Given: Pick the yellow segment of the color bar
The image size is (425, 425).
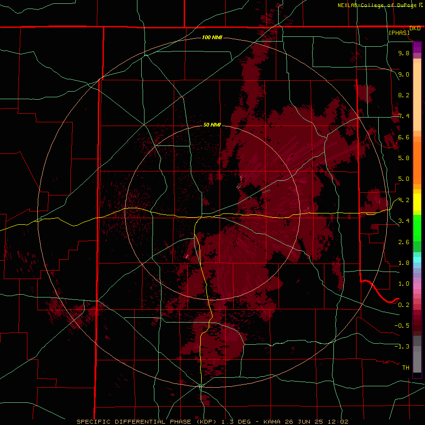Looking at the screenshot, I should point(417,202).
